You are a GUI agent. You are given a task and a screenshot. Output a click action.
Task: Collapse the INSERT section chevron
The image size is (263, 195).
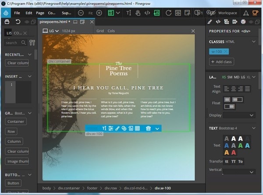click(x=30, y=77)
